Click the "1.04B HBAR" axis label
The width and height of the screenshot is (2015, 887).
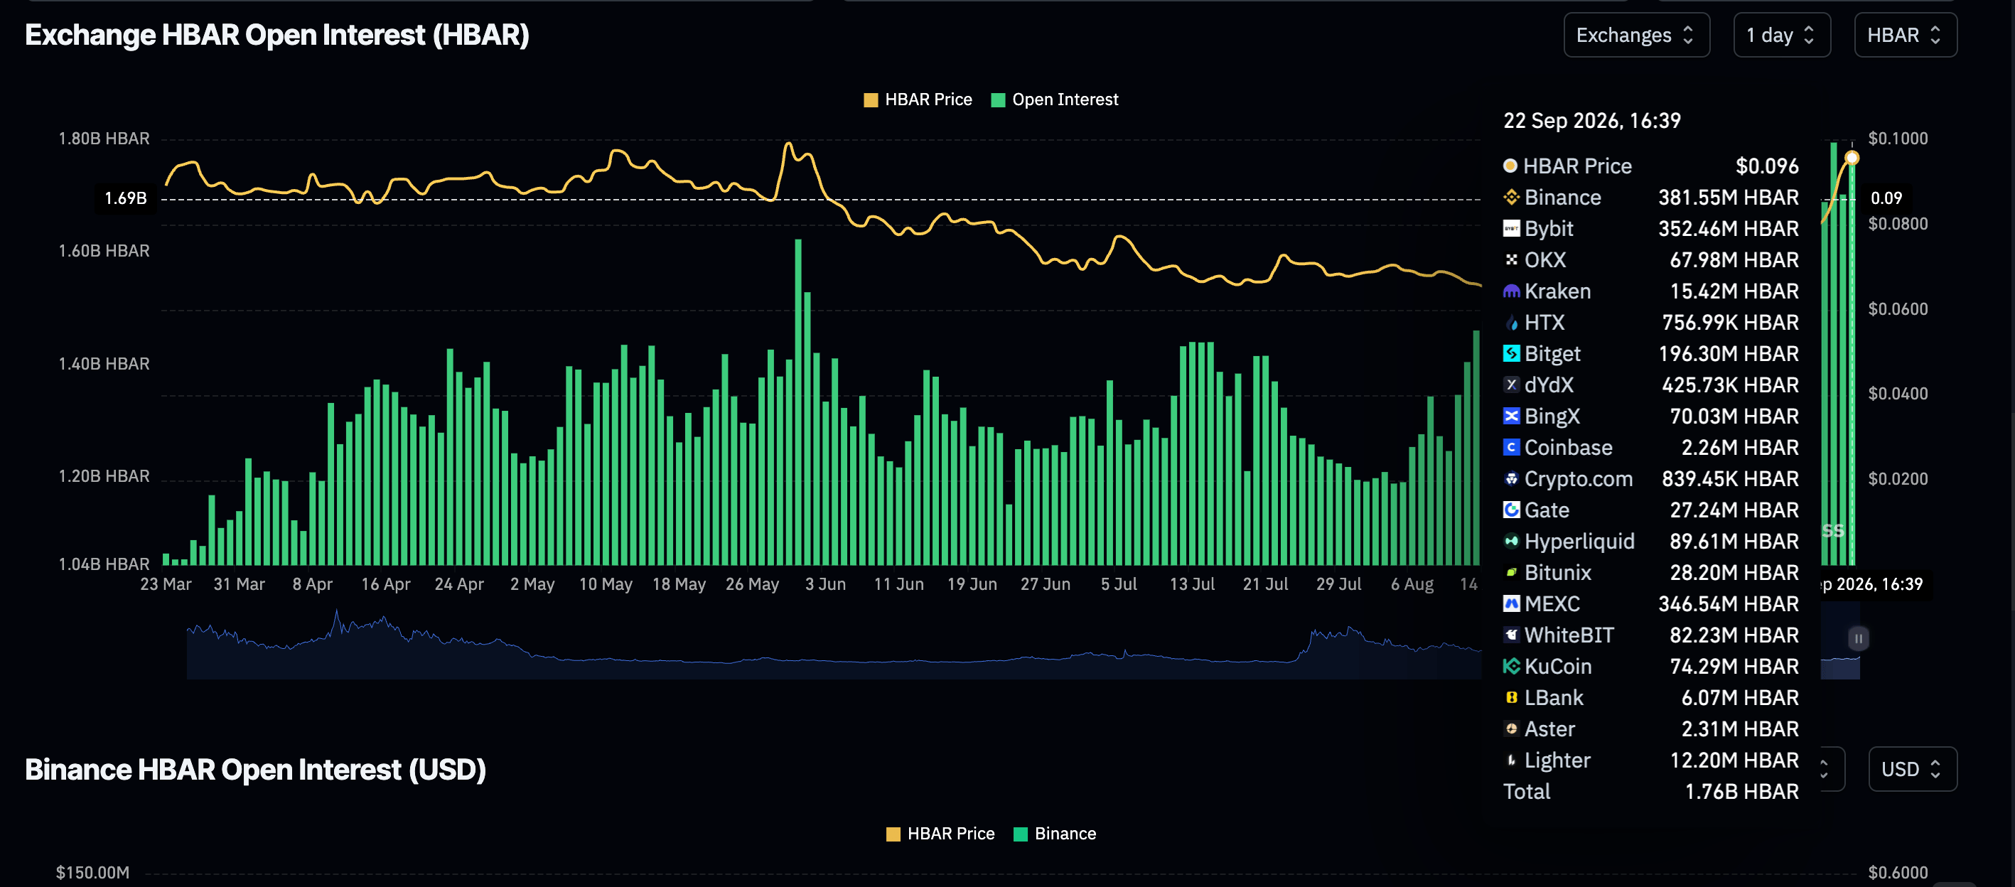pyautogui.click(x=104, y=564)
